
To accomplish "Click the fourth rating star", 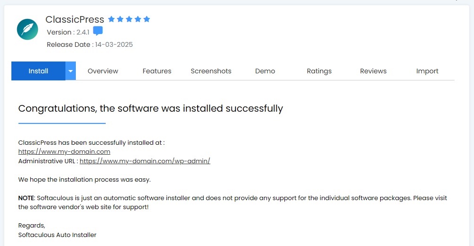I will [138, 19].
